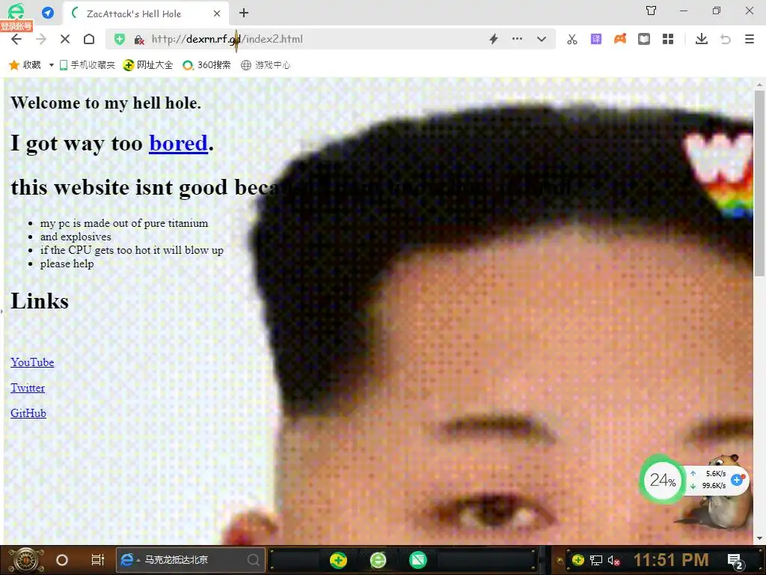The width and height of the screenshot is (766, 575).
Task: Click the reading mode book icon
Action: point(644,39)
